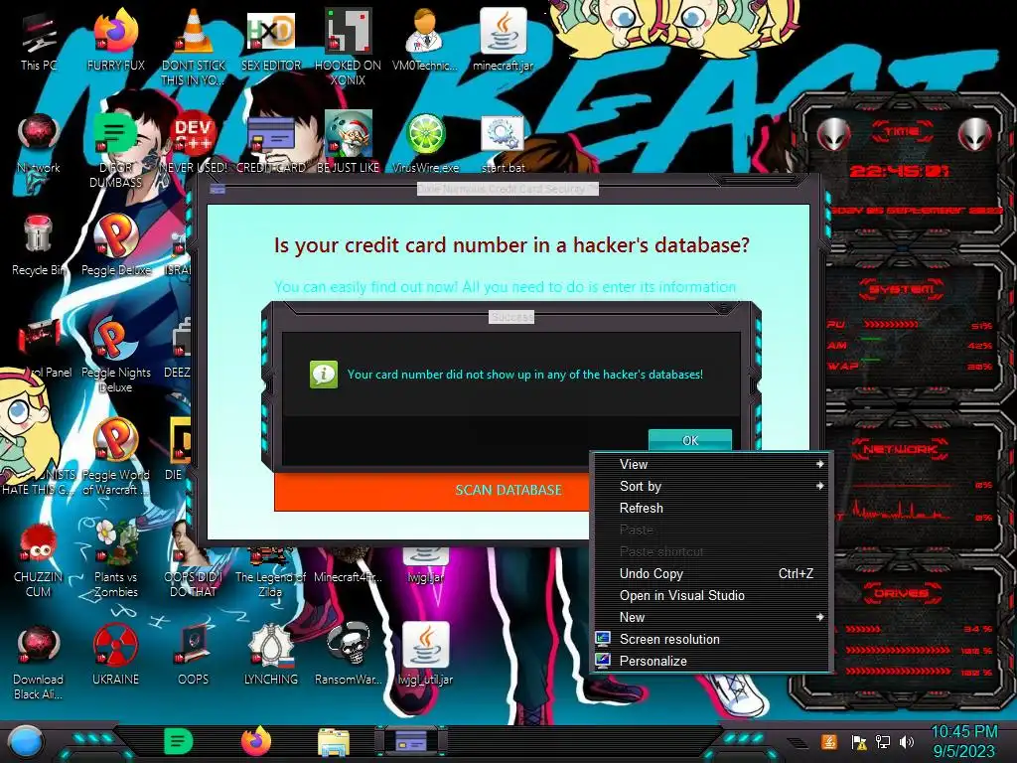The height and width of the screenshot is (763, 1017).
Task: Select the Minecraft4Fr... desktop icon
Action: click(x=349, y=565)
